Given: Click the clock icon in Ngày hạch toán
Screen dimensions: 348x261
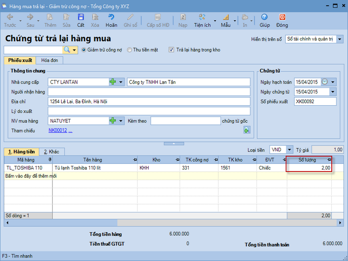Looking at the screenshot, I should click(x=325, y=81).
